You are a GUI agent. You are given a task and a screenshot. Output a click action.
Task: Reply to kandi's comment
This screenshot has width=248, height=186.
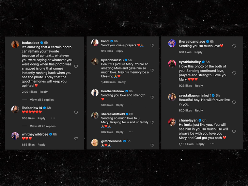pyautogui.click(x=119, y=51)
